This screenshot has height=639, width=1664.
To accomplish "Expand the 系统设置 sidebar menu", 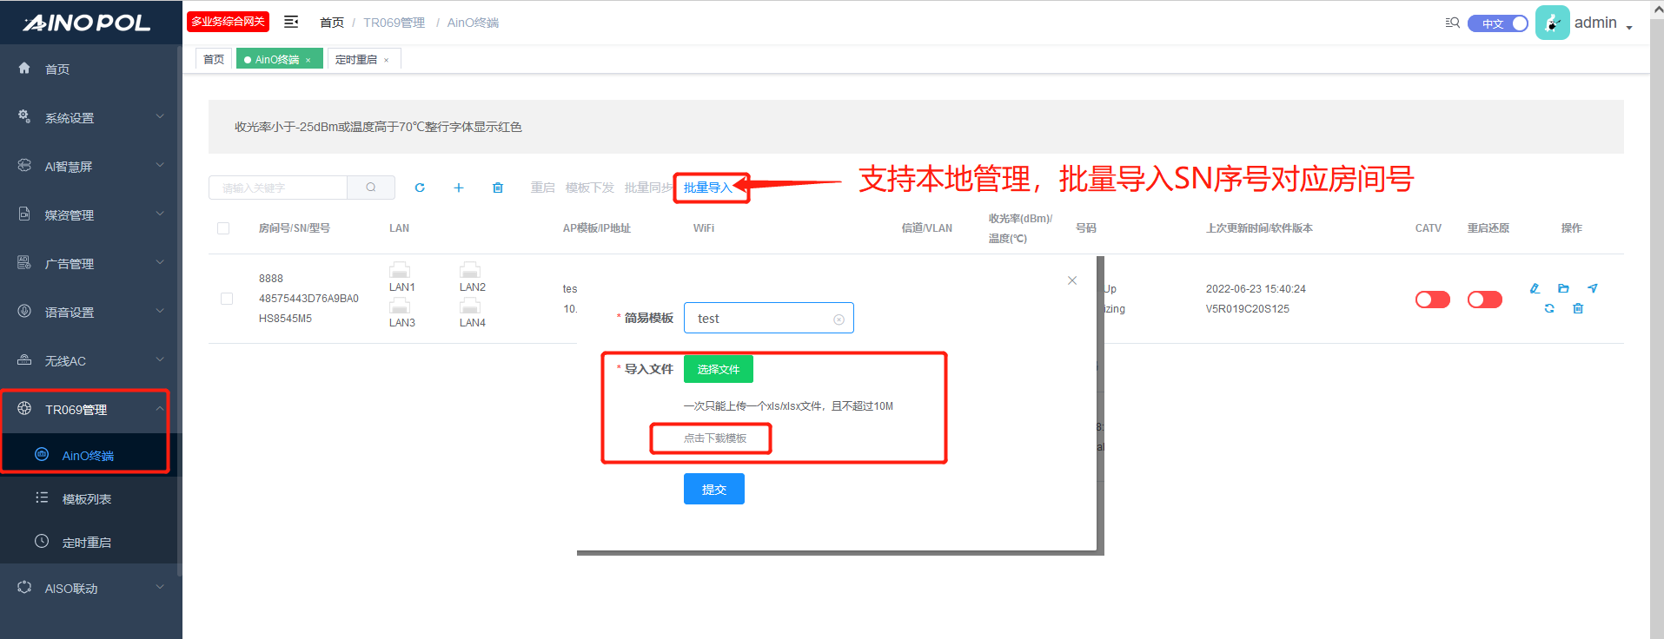I will (91, 117).
